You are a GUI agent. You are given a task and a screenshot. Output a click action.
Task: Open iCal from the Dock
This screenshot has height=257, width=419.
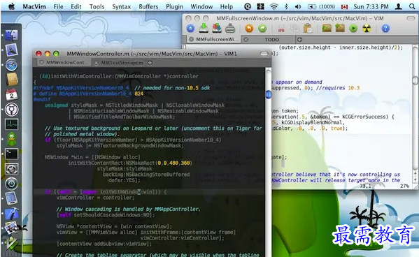click(x=11, y=94)
